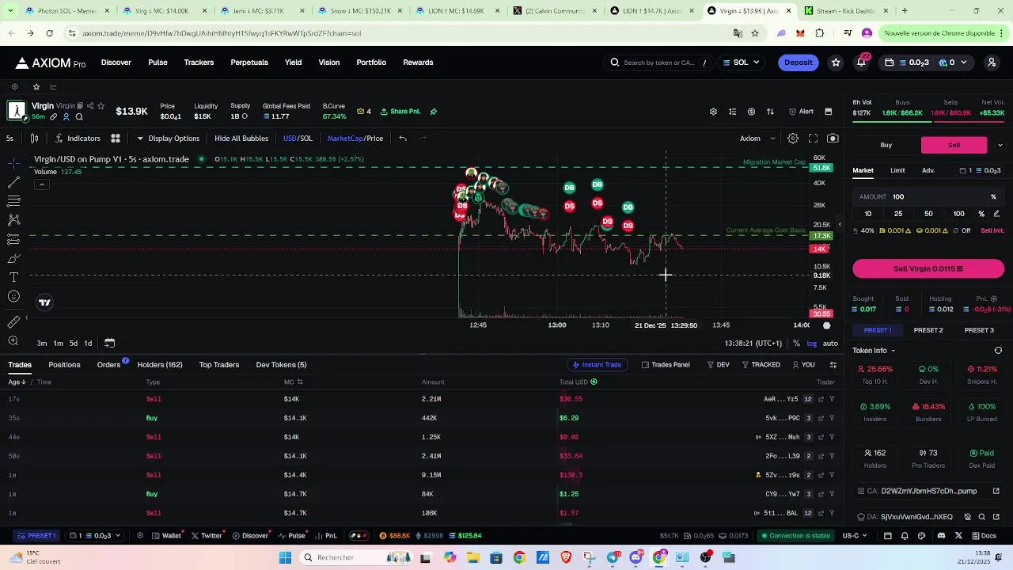Toggle Instant Trade mode
Image resolution: width=1013 pixels, height=570 pixels.
click(x=598, y=365)
